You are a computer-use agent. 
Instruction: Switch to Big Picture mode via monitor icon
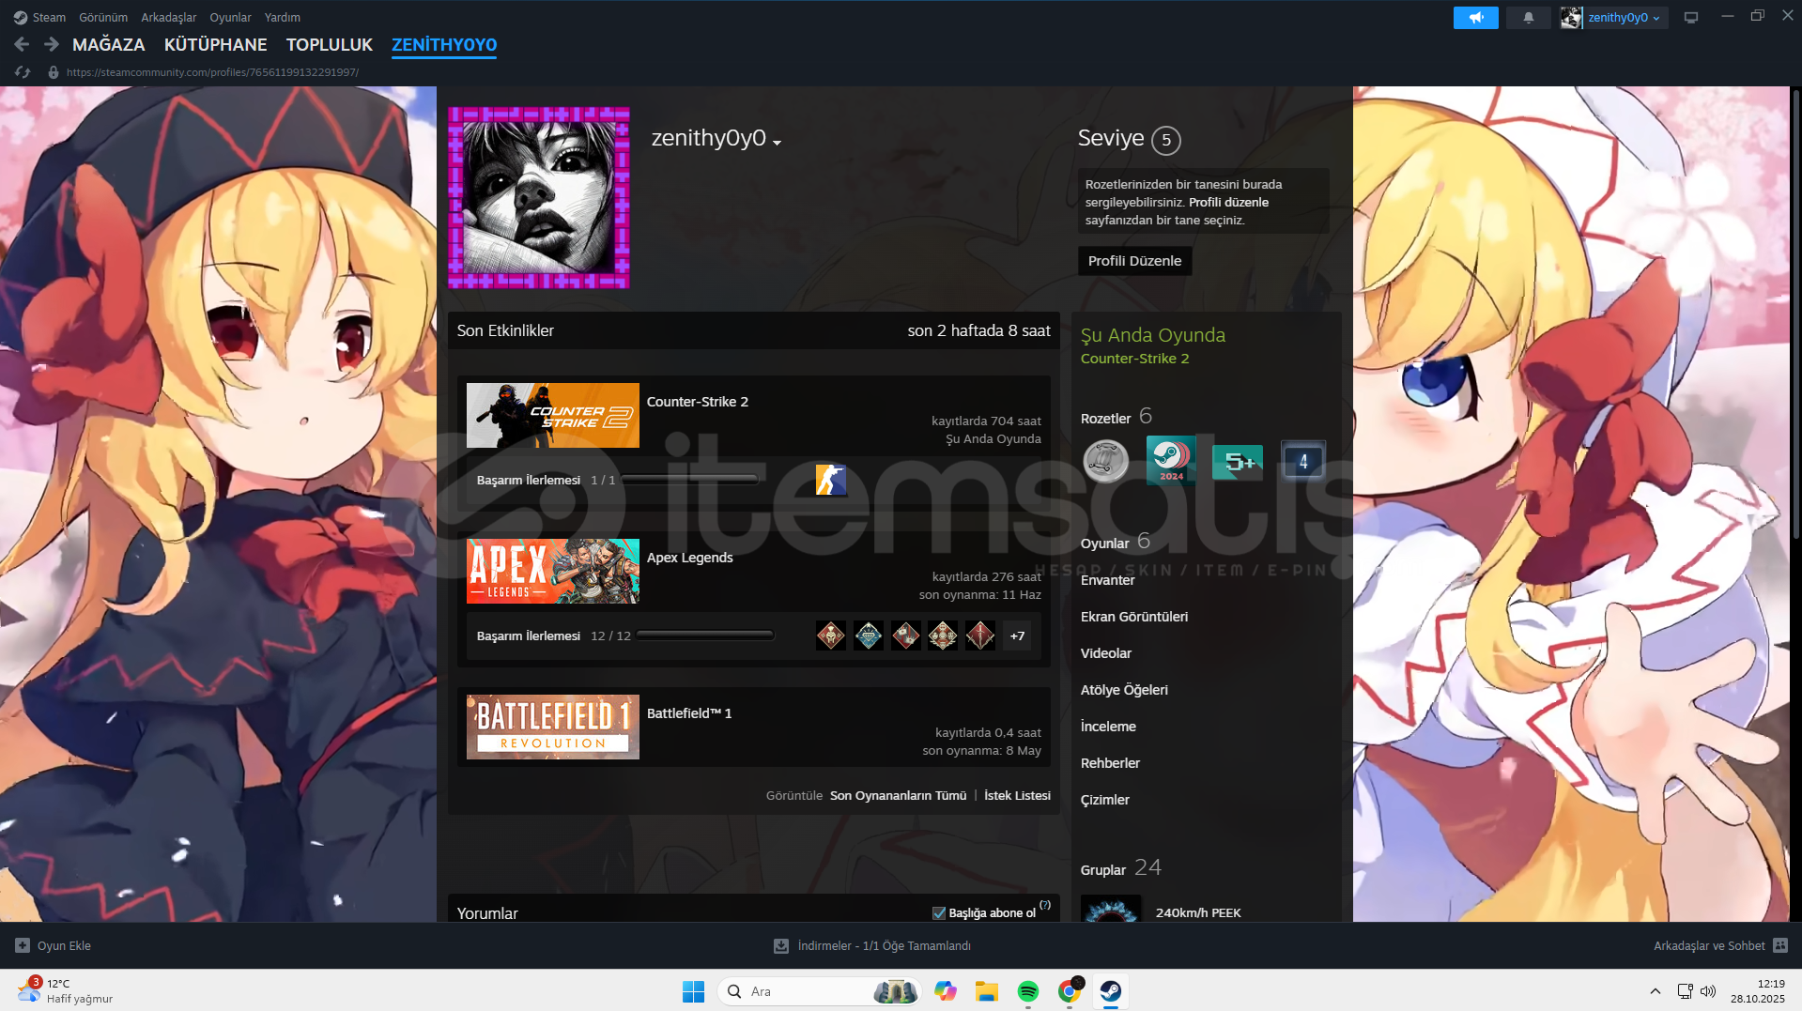1690,18
